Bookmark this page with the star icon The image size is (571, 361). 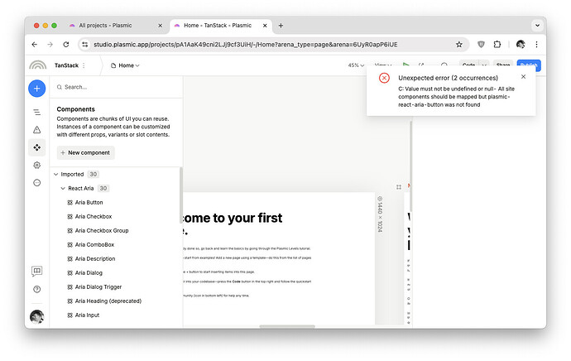459,45
